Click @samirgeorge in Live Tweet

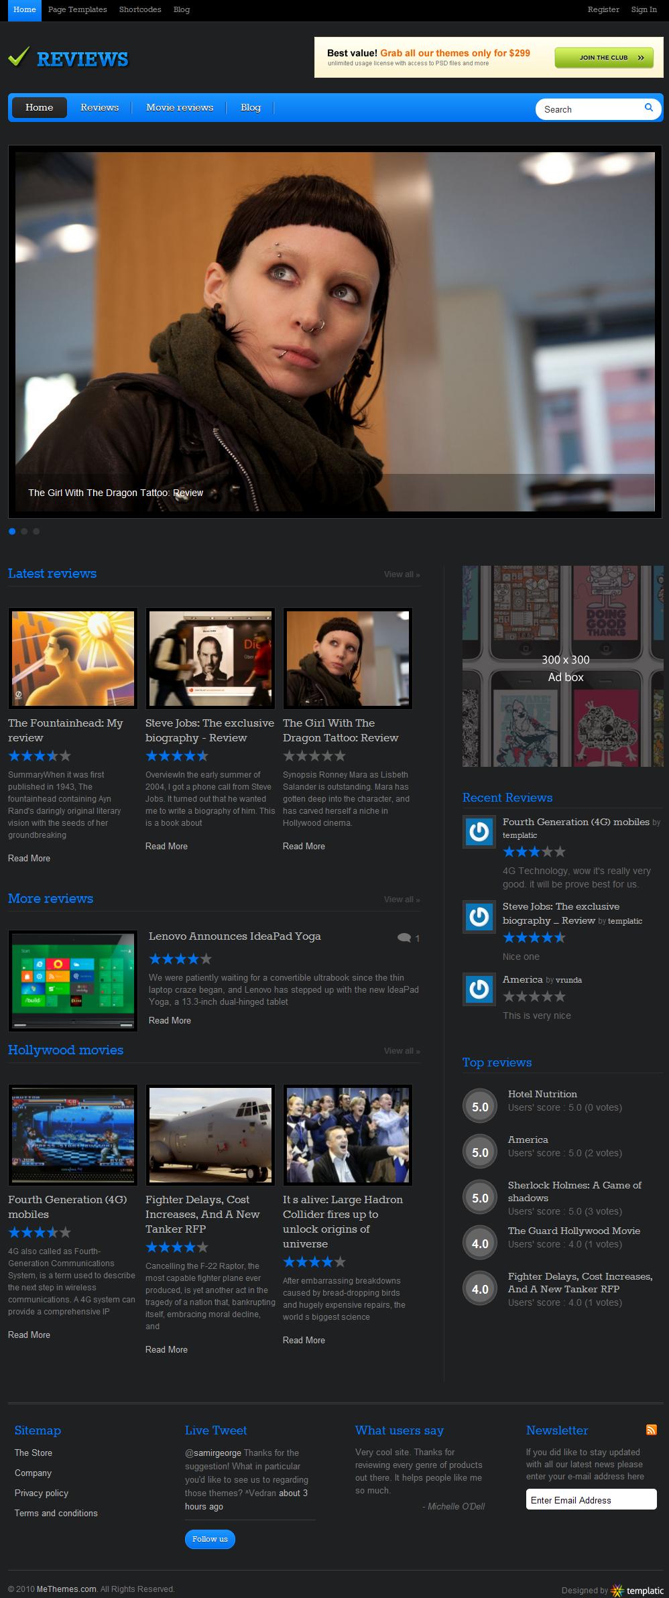coord(213,1453)
